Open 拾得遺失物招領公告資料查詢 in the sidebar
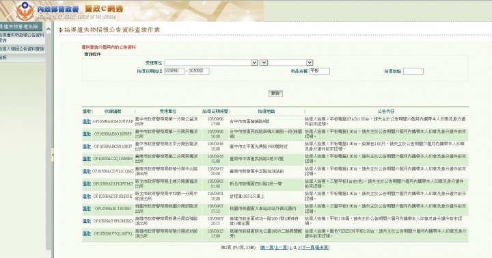This screenshot has width=492, height=258. click(23, 38)
